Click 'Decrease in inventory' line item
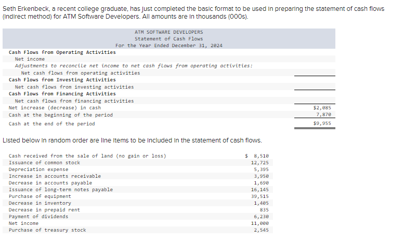 click(40, 203)
